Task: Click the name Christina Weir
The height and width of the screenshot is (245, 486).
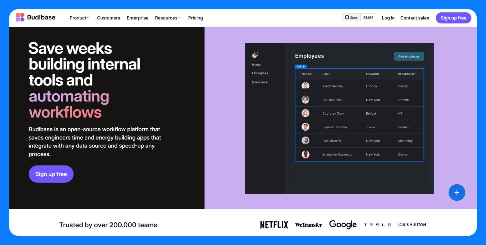Action: click(x=332, y=100)
